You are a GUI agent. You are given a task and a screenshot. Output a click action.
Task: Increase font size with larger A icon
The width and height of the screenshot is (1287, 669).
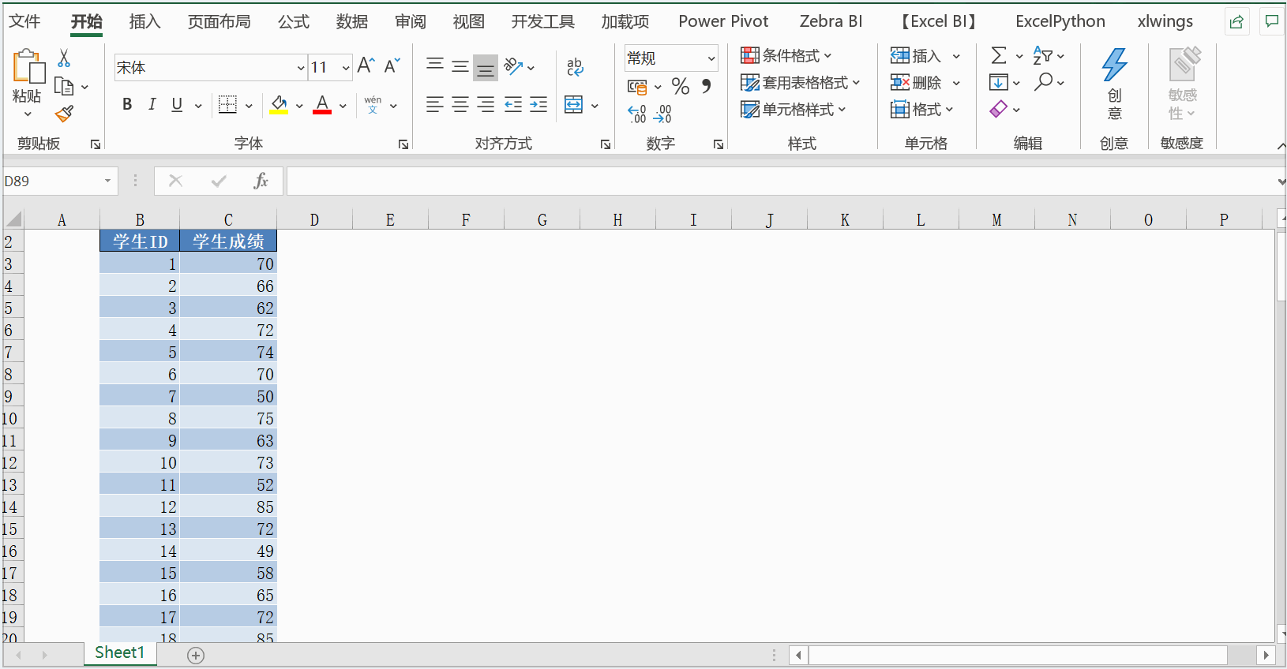366,65
